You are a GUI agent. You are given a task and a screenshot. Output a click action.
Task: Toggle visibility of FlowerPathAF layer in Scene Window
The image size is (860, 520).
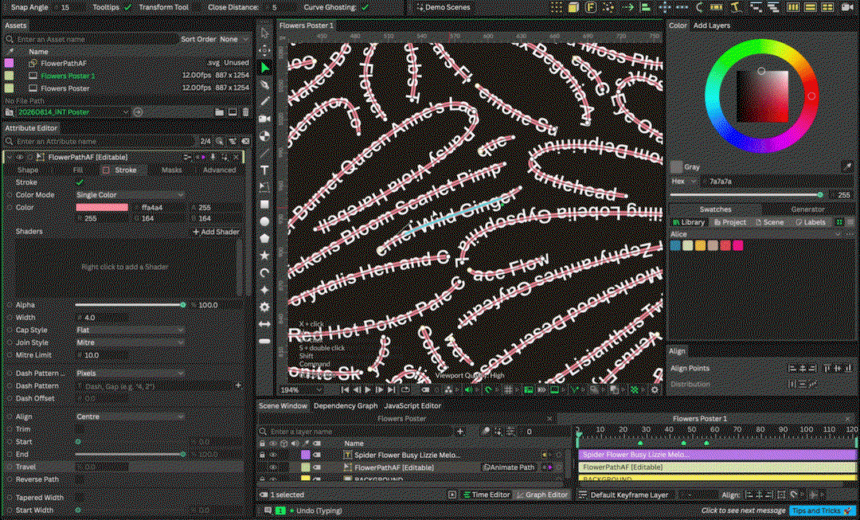[x=272, y=467]
